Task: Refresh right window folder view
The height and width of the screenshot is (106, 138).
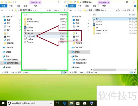Action: click(119, 10)
